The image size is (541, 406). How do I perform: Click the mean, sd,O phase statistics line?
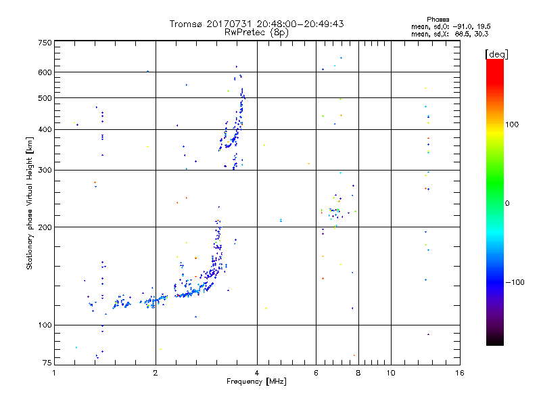pyautogui.click(x=451, y=27)
